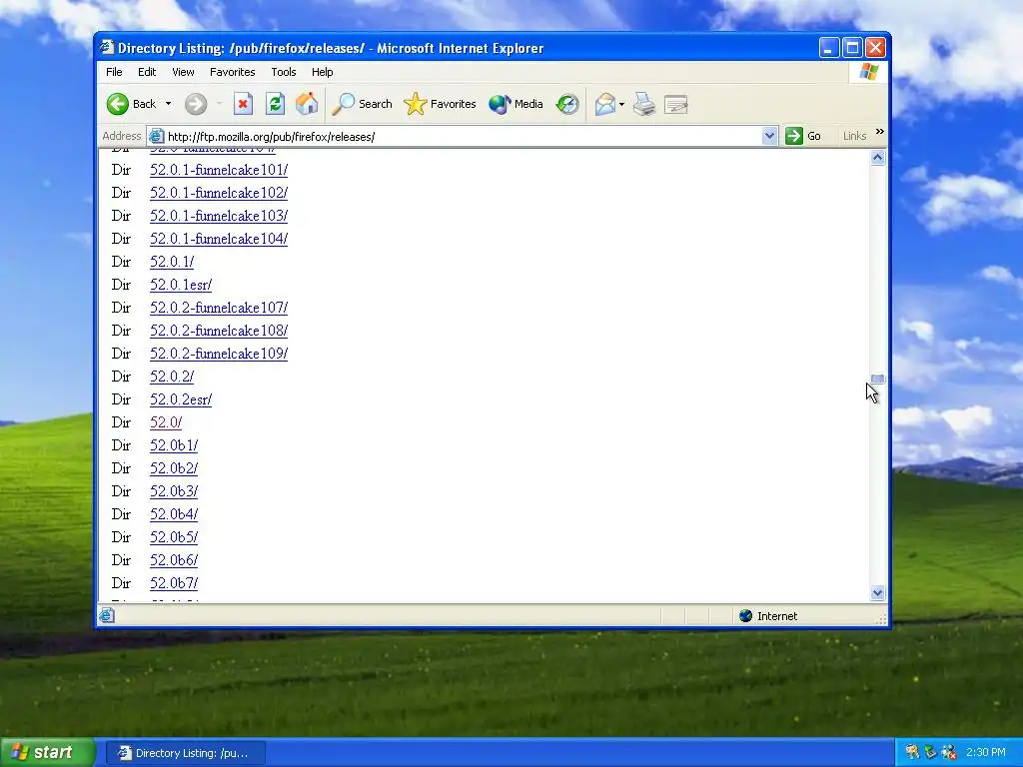Open the Favorites star toolbar button

[440, 104]
